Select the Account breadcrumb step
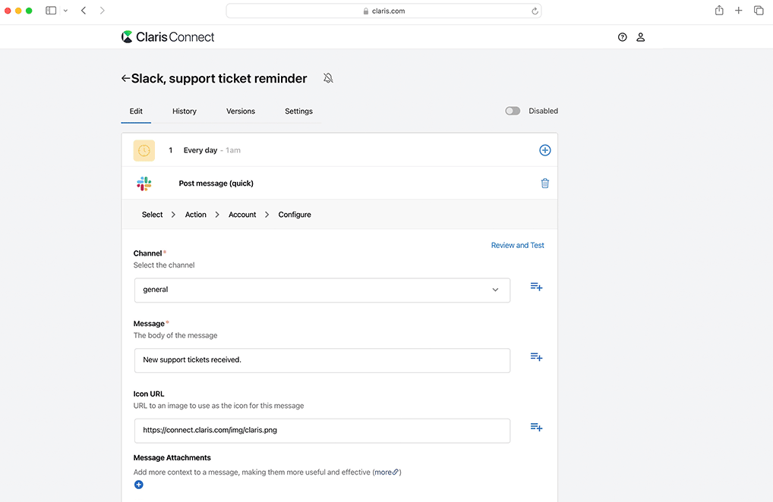Image resolution: width=773 pixels, height=502 pixels. 241,215
